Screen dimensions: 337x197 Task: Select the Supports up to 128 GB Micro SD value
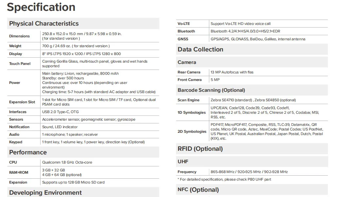point(73,182)
